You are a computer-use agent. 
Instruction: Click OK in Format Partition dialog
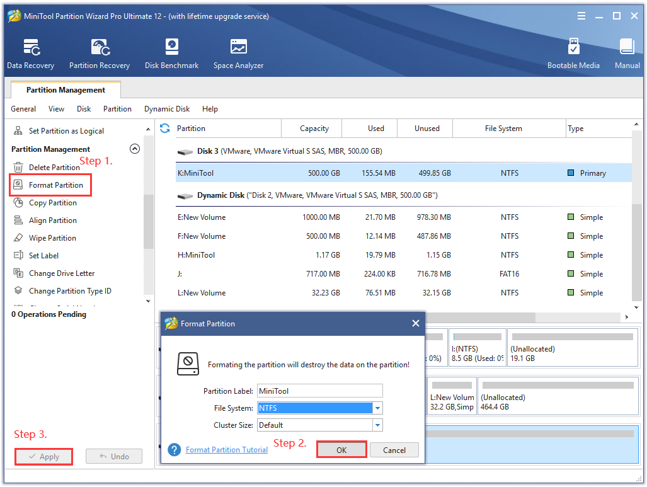point(341,450)
